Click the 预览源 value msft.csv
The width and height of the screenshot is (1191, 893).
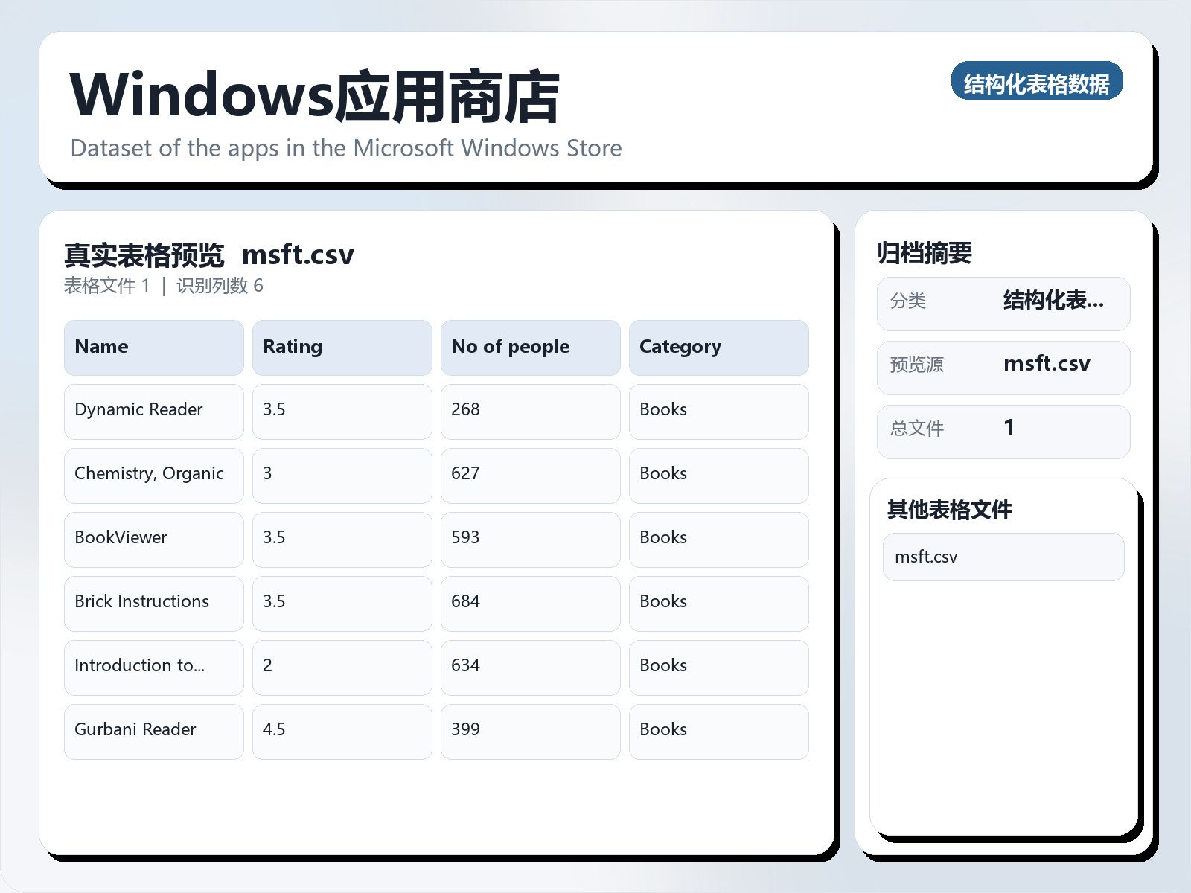1047,365
